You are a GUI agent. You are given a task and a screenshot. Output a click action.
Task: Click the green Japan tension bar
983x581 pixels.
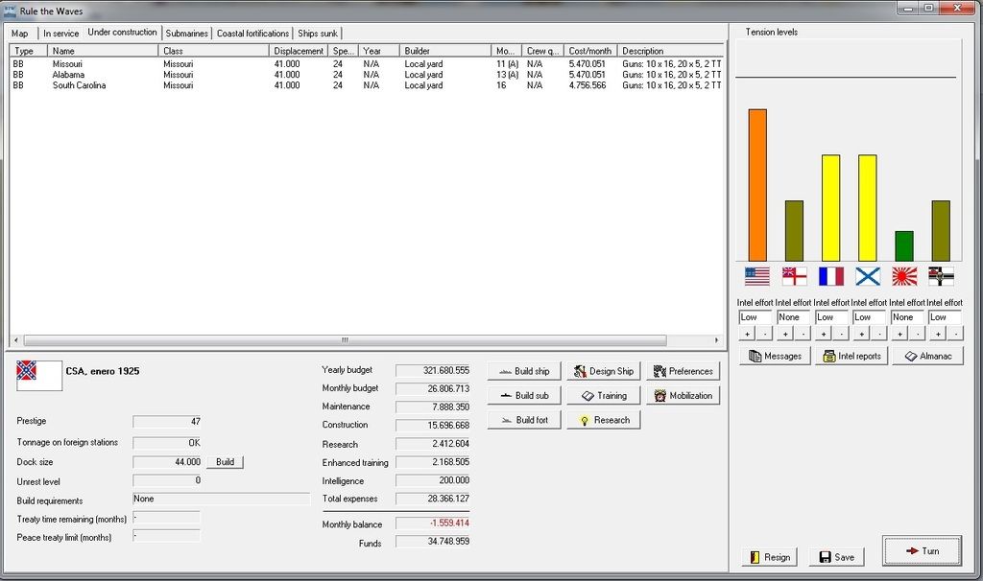904,246
